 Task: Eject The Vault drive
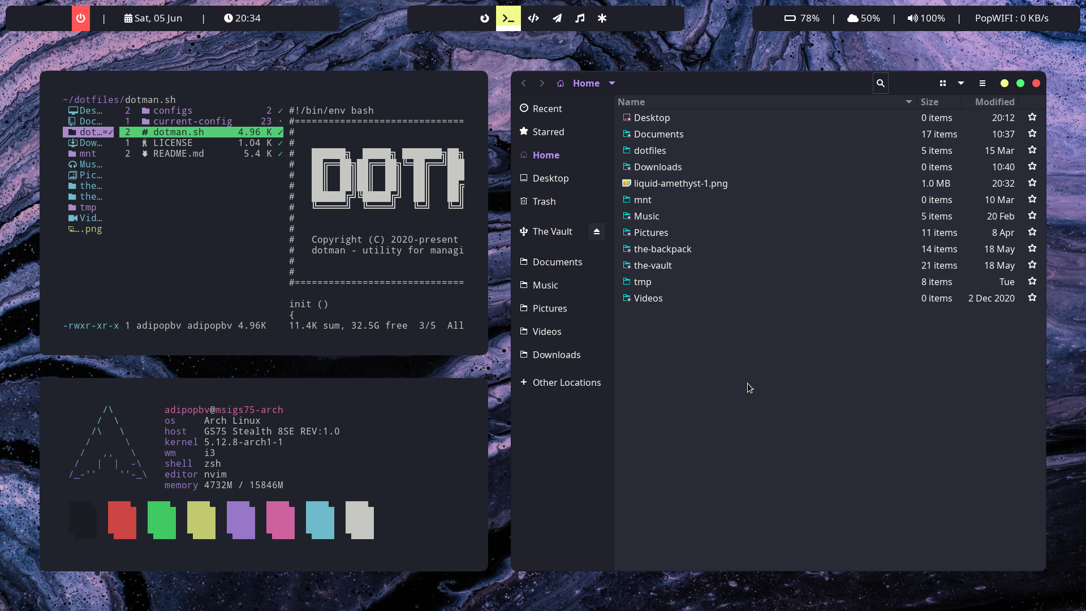point(596,231)
